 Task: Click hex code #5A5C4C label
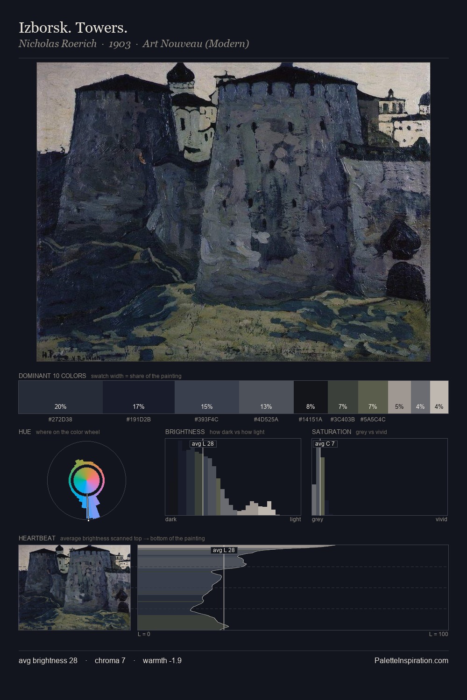pyautogui.click(x=373, y=420)
